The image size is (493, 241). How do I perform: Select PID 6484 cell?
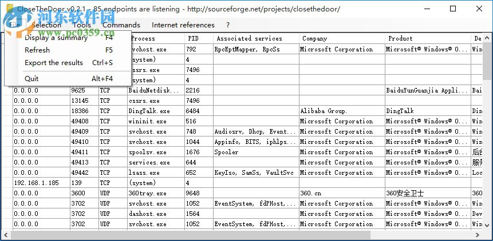[x=199, y=111]
